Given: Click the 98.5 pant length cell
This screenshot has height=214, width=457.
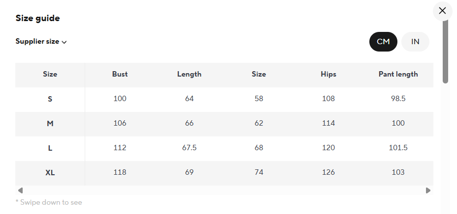Looking at the screenshot, I should pos(398,99).
